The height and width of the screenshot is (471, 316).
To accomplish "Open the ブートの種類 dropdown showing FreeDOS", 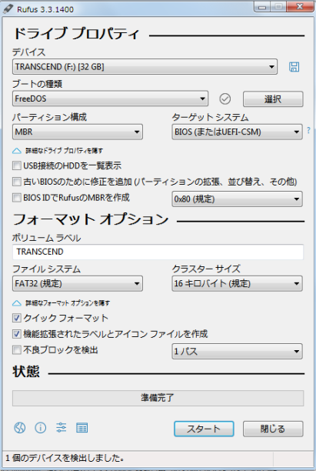I will click(110, 99).
